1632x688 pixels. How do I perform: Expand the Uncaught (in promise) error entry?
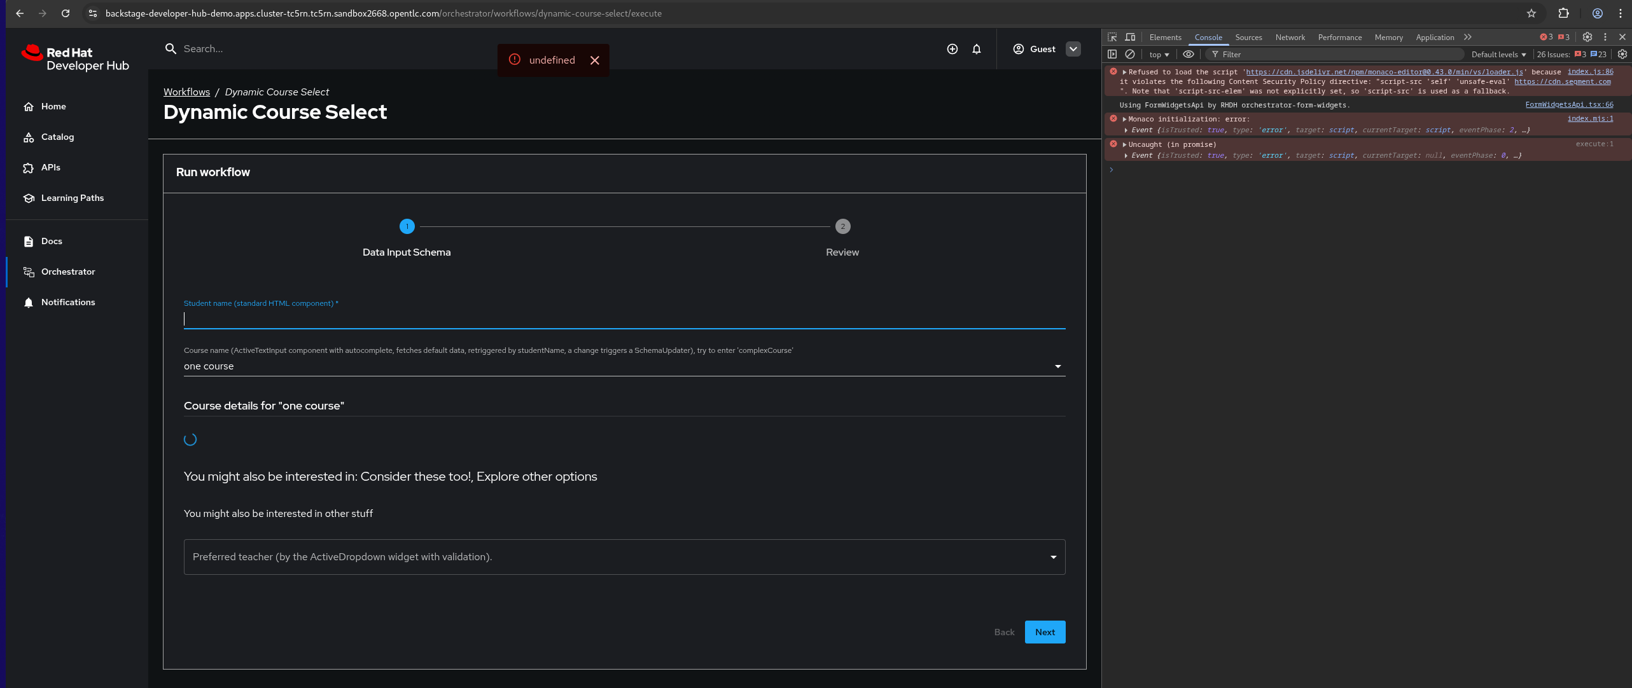(x=1125, y=144)
